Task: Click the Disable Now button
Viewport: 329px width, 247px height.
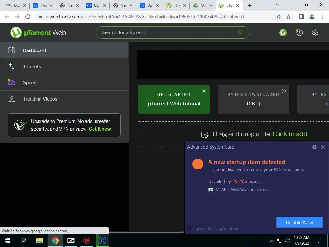Action: 299,223
